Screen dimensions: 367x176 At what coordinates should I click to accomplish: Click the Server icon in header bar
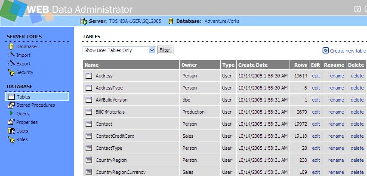click(84, 21)
